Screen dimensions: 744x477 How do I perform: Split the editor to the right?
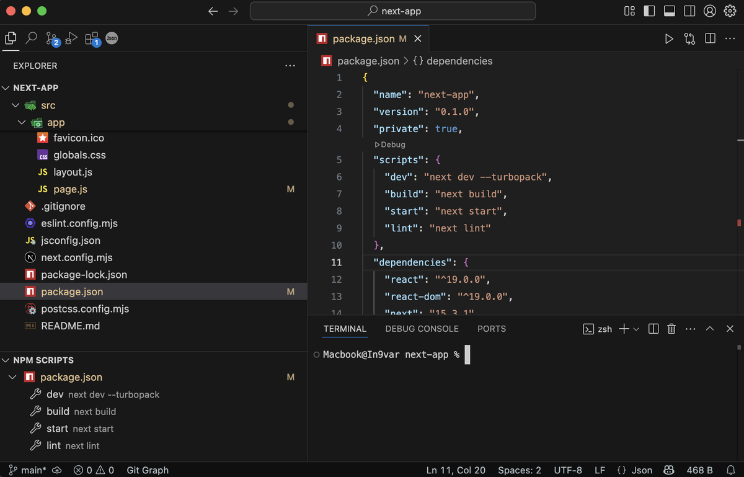pyautogui.click(x=711, y=39)
